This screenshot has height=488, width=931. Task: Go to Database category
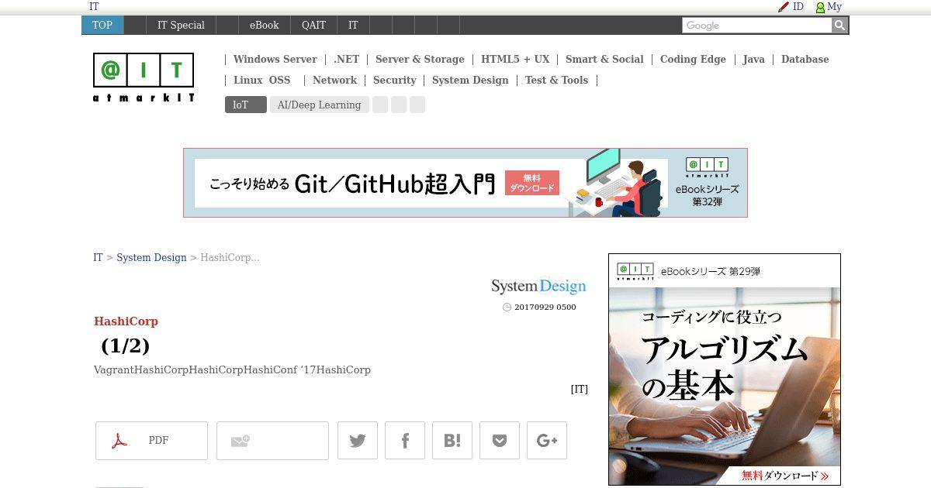pos(805,60)
